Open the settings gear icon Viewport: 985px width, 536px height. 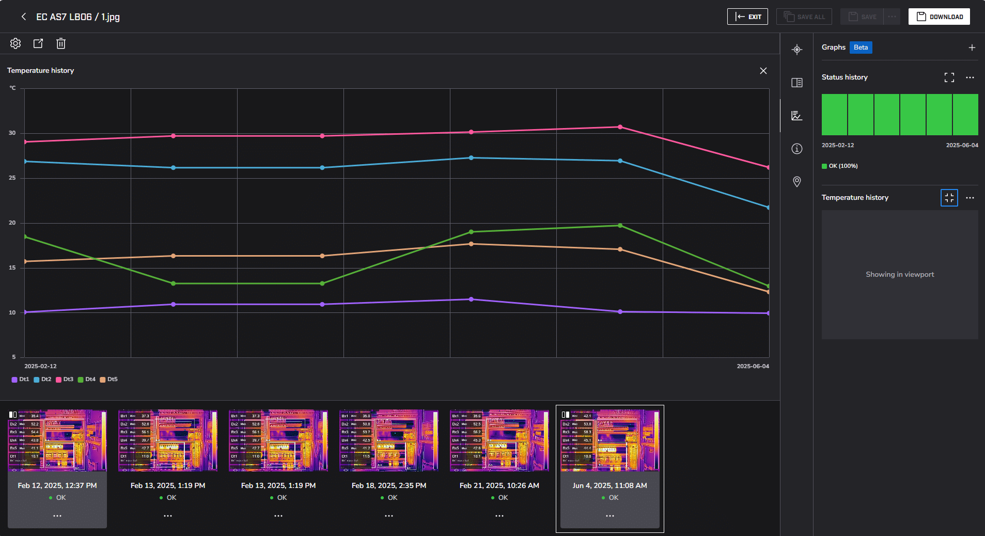pos(15,44)
